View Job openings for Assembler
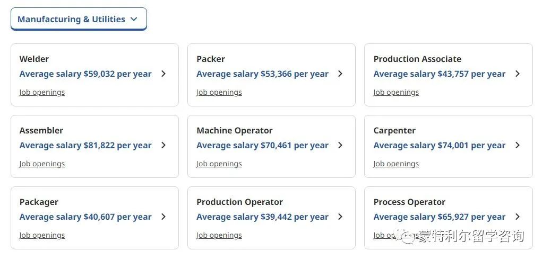This screenshot has width=542, height=260. [42, 164]
